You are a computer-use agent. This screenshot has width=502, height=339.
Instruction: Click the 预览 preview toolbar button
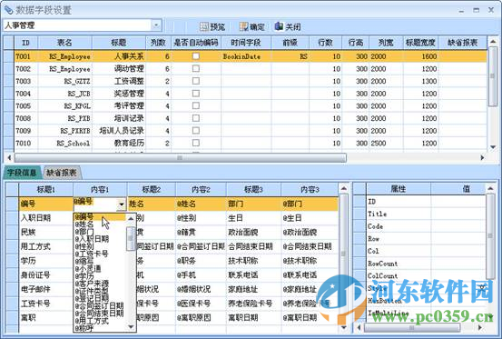(212, 26)
